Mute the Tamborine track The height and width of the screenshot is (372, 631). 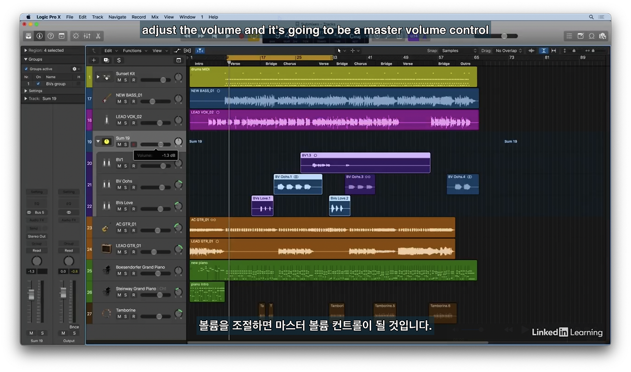tap(119, 316)
